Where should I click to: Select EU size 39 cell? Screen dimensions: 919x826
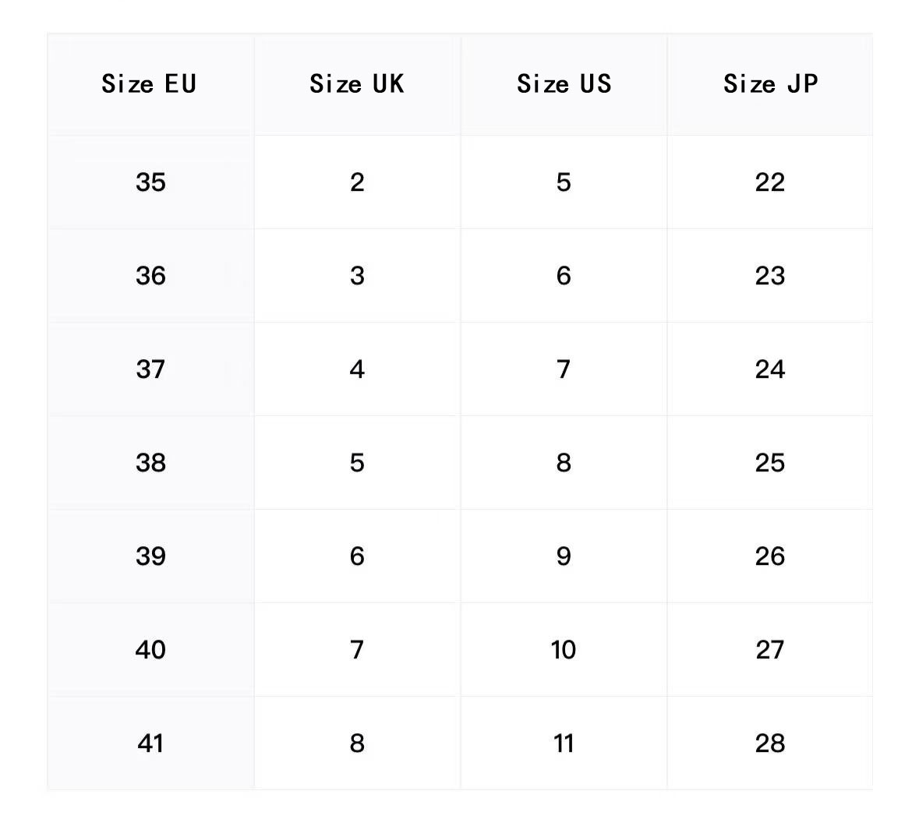pyautogui.click(x=150, y=556)
